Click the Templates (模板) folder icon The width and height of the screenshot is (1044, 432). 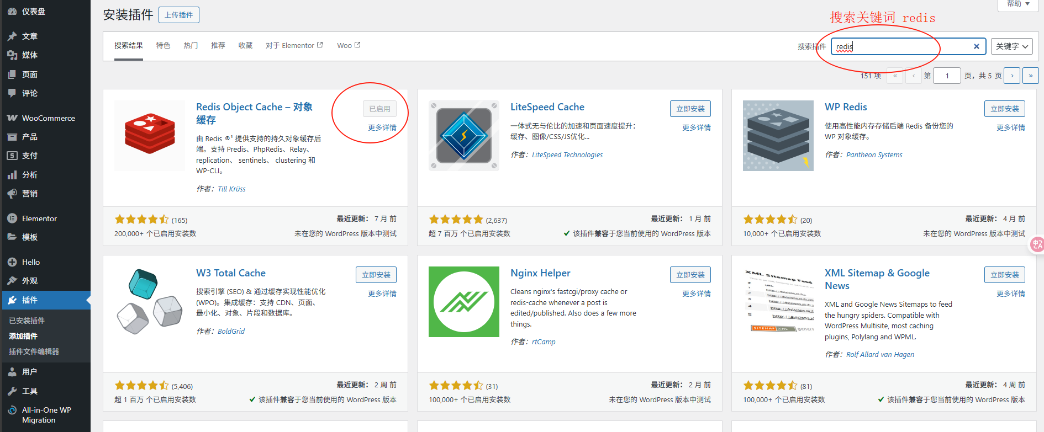coord(12,237)
